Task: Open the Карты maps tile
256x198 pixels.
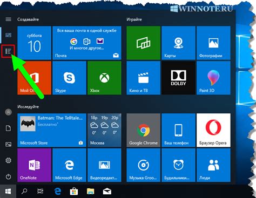Action: click(x=178, y=43)
